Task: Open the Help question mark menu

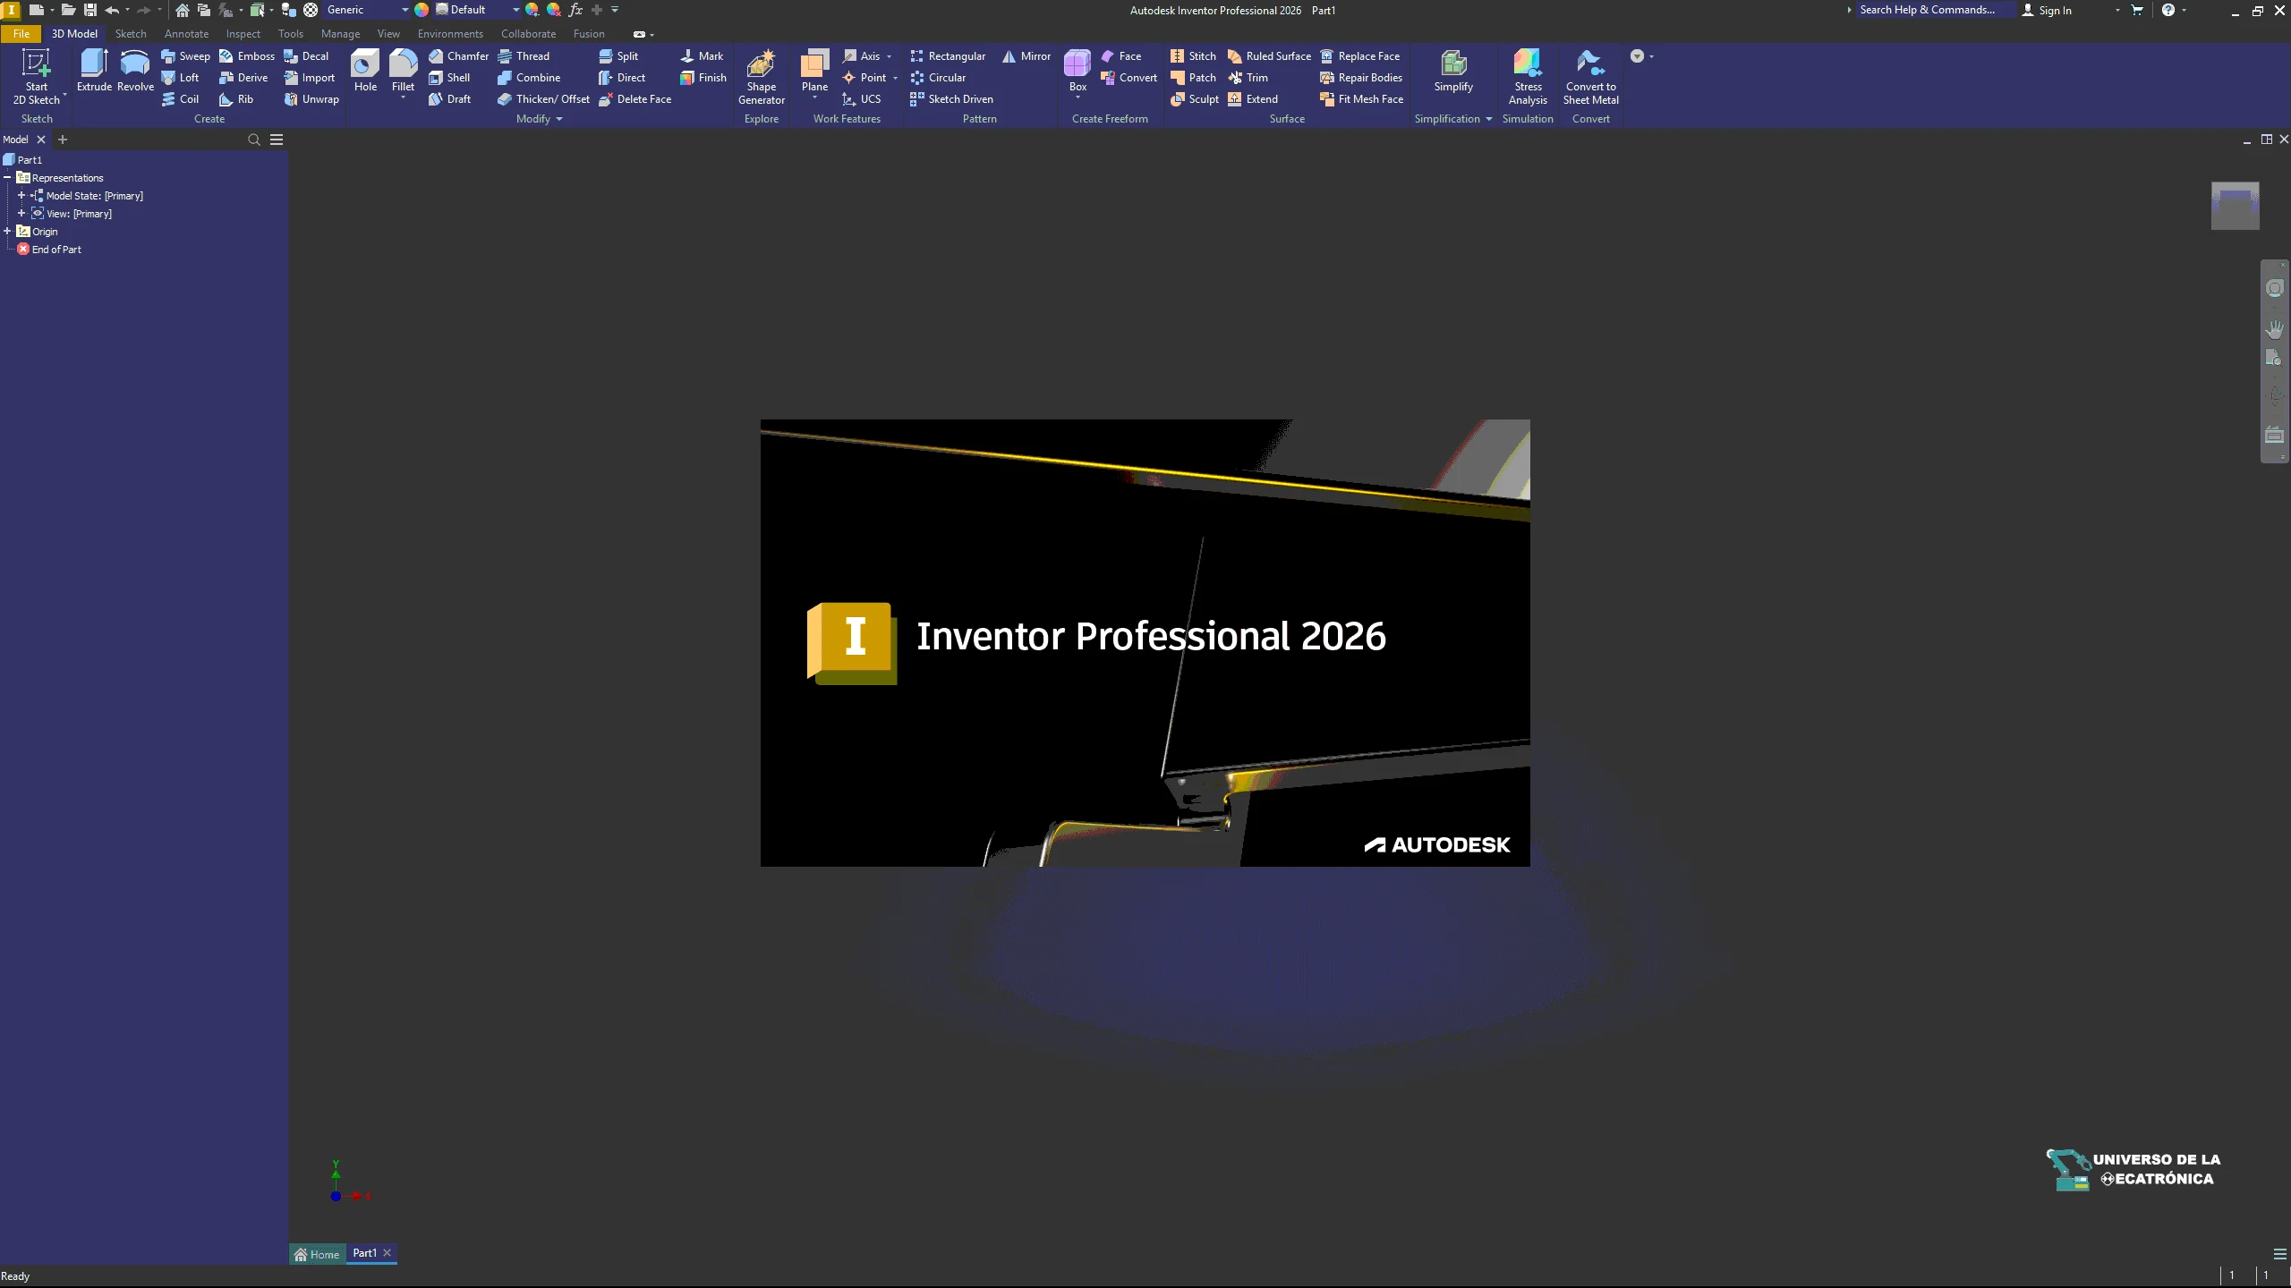Action: [x=2168, y=10]
